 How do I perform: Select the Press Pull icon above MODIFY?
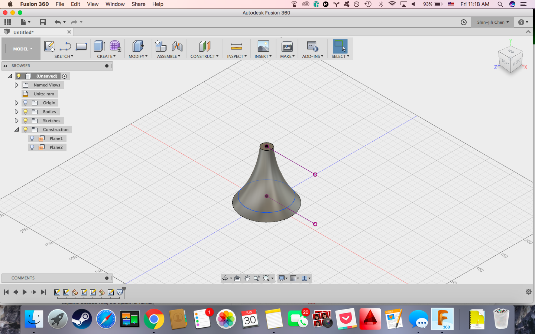coord(138,46)
